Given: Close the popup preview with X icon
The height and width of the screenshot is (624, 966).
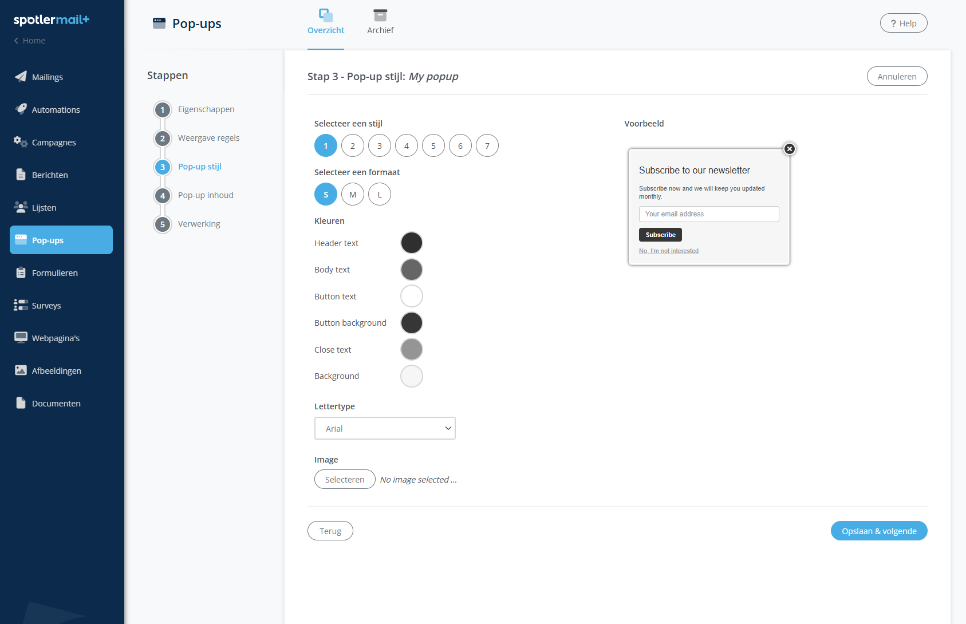Looking at the screenshot, I should point(789,149).
